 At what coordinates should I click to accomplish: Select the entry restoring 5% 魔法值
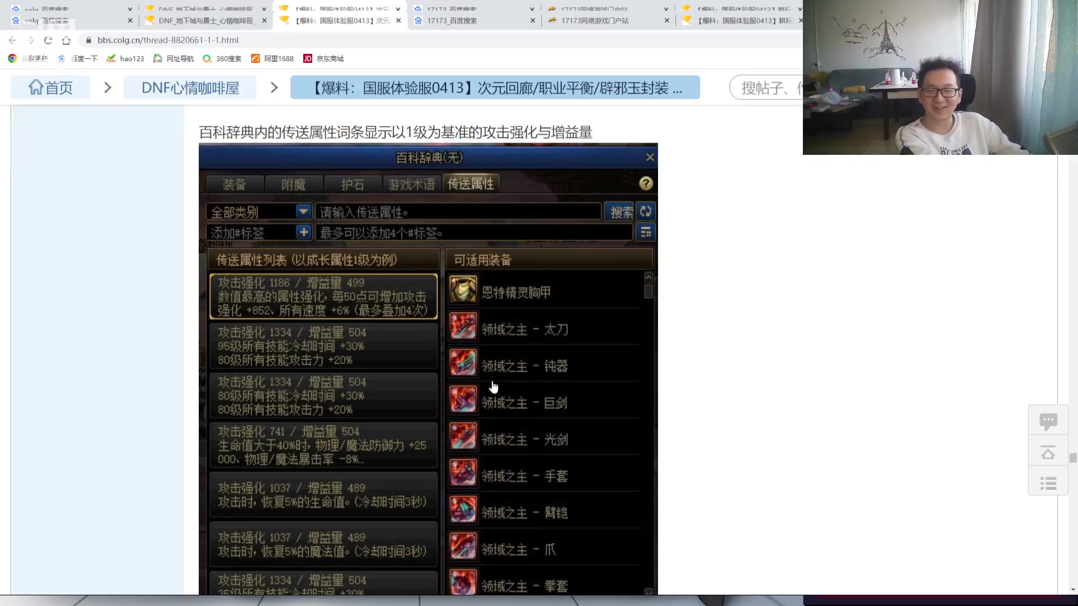click(x=323, y=544)
